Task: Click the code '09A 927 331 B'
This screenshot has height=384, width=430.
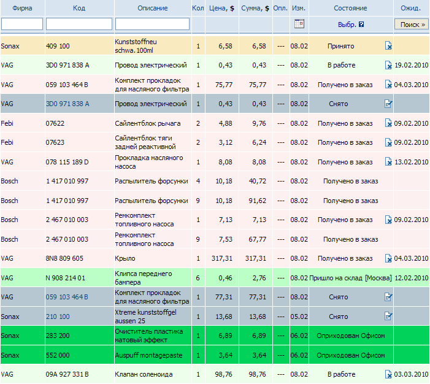Action: tap(67, 374)
